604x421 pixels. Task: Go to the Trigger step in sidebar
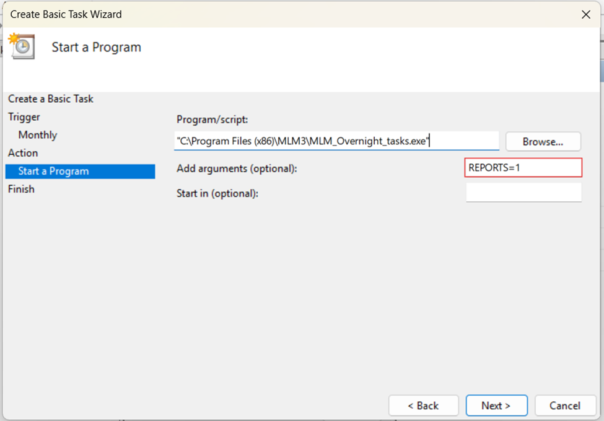pyautogui.click(x=24, y=117)
